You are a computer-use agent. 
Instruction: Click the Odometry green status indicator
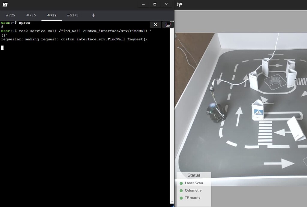181,191
